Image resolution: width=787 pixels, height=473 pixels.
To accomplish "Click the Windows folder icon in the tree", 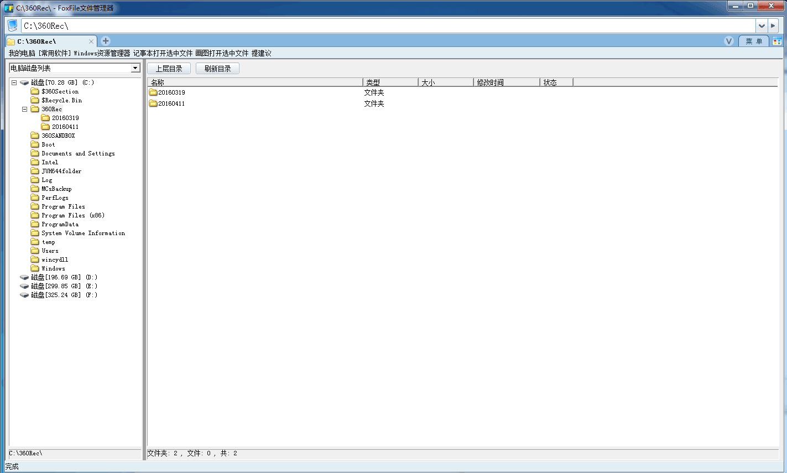I will pyautogui.click(x=35, y=268).
